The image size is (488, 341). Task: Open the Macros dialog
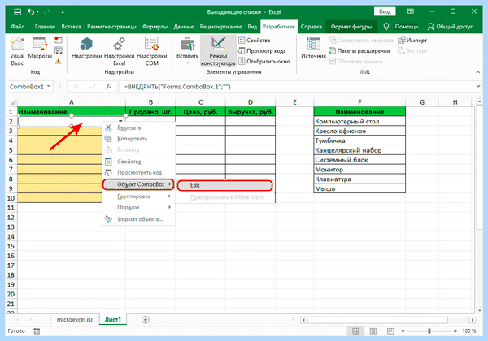pyautogui.click(x=40, y=48)
